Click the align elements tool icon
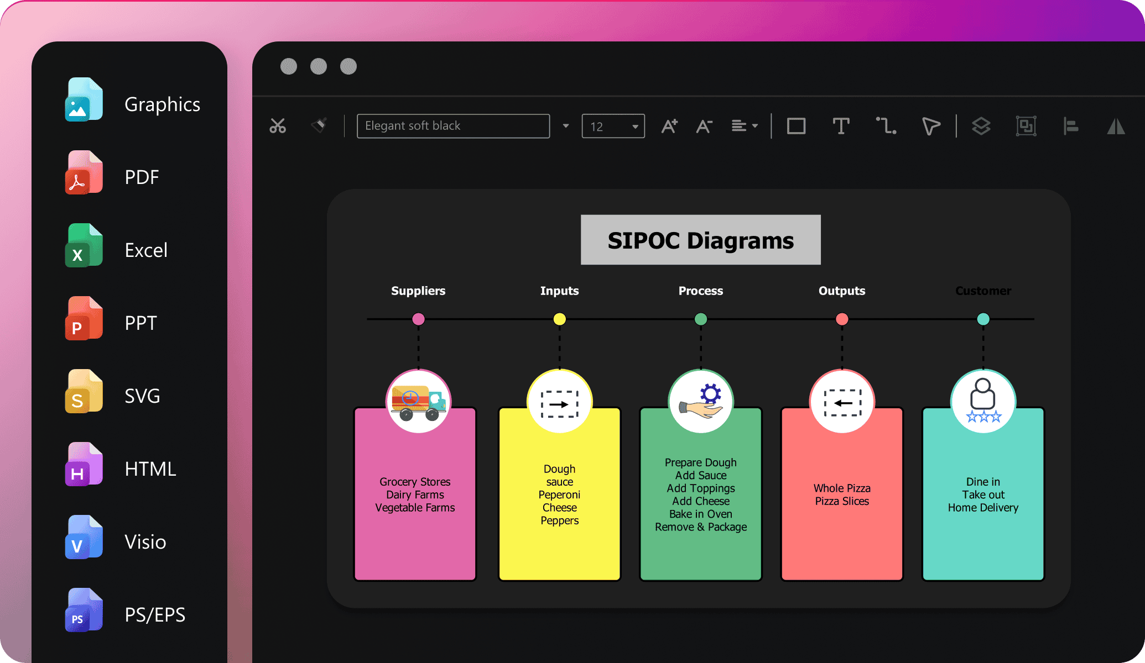 point(1071,125)
